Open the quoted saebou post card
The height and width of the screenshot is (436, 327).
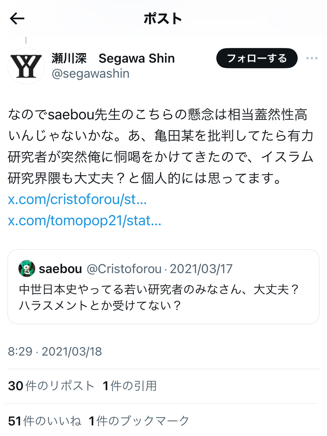point(163,287)
